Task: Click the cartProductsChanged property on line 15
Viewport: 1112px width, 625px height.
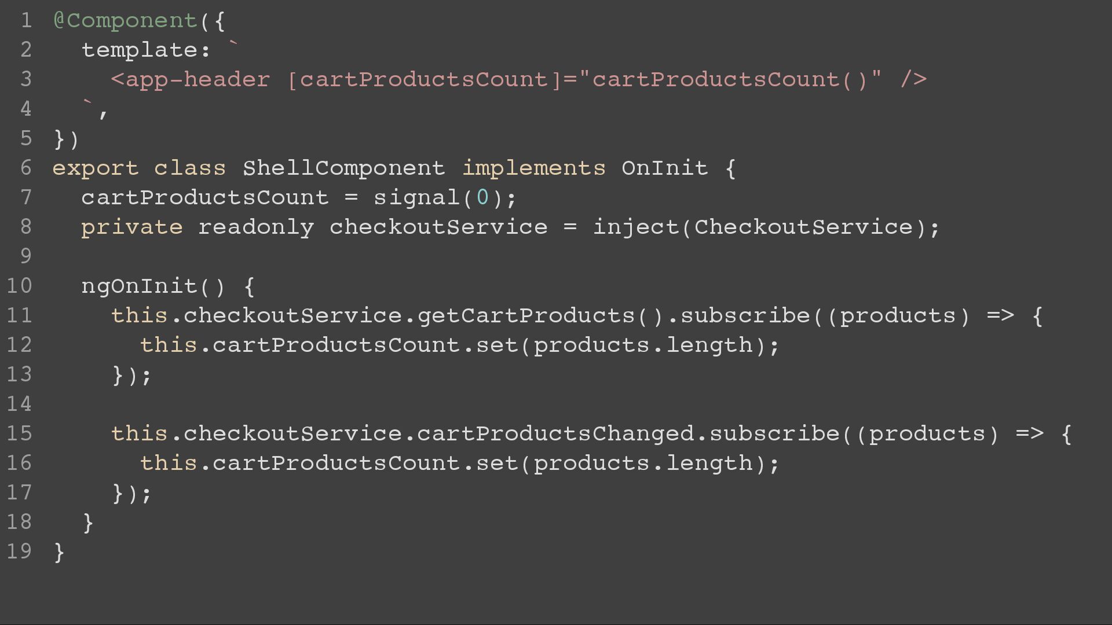Action: [555, 434]
